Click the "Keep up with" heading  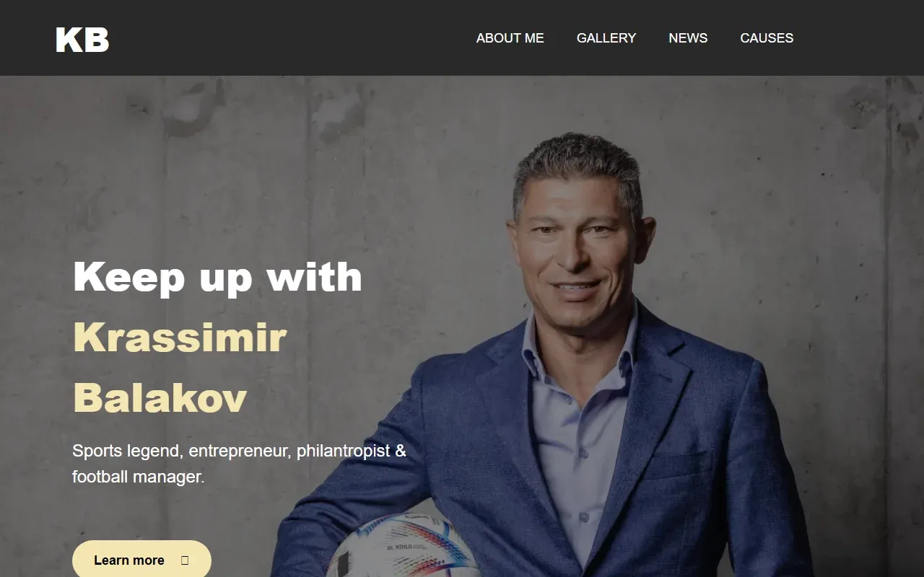tap(217, 277)
